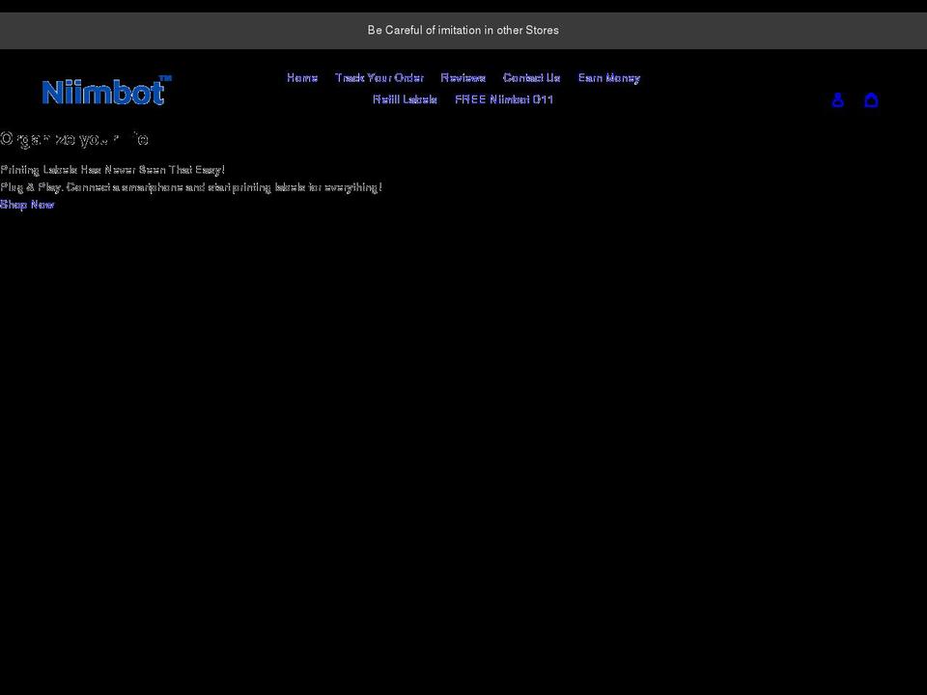Click the Shop Now link

click(27, 204)
